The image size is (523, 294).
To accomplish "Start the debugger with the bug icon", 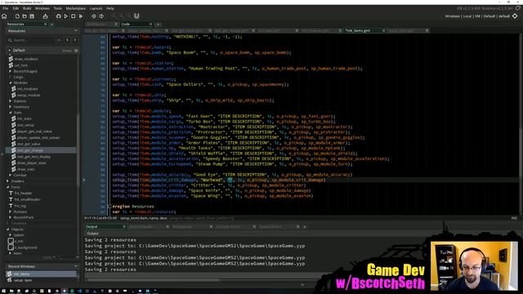I will pyautogui.click(x=59, y=16).
